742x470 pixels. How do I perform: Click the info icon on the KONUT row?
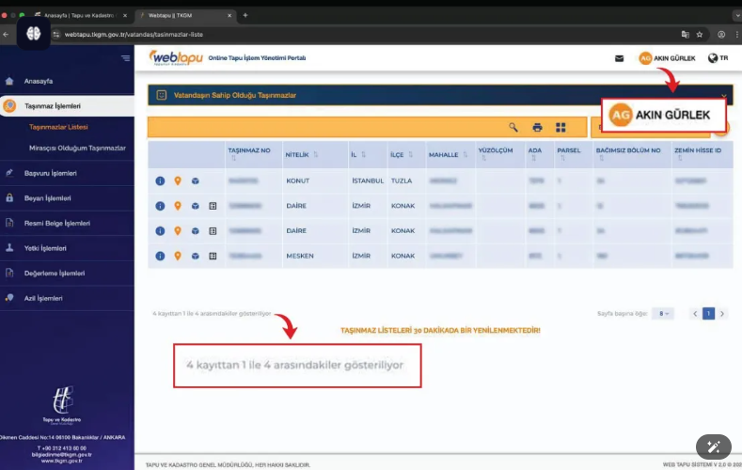pyautogui.click(x=161, y=180)
